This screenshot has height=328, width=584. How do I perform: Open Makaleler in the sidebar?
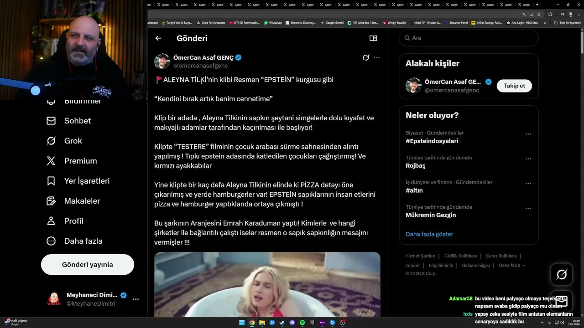(73, 201)
